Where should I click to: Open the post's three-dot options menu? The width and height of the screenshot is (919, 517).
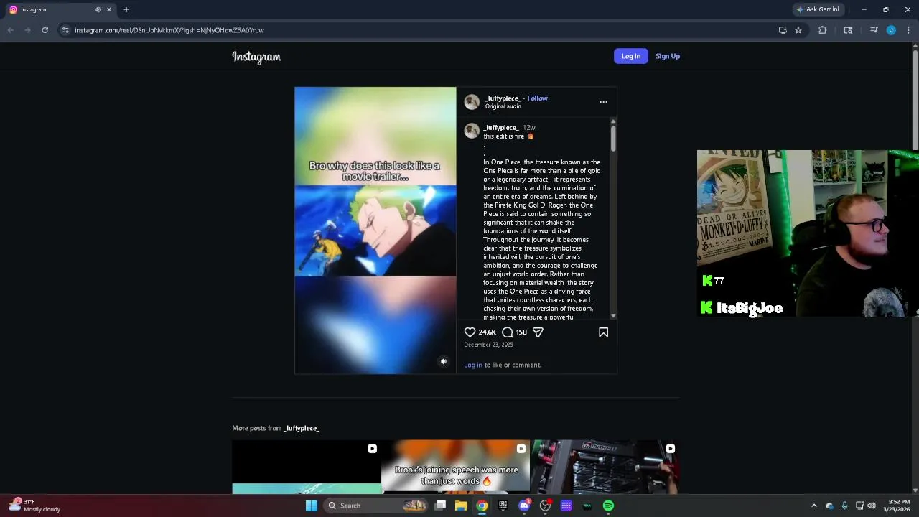coord(603,102)
